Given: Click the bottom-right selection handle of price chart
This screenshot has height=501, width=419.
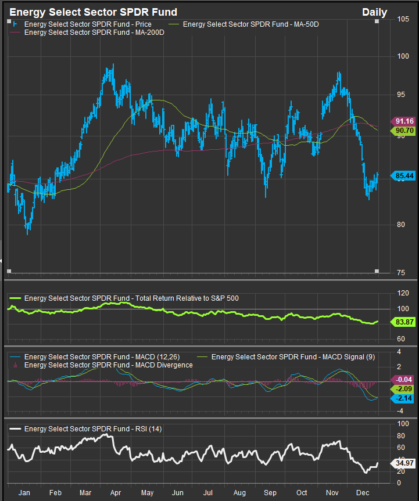Looking at the screenshot, I should click(377, 271).
